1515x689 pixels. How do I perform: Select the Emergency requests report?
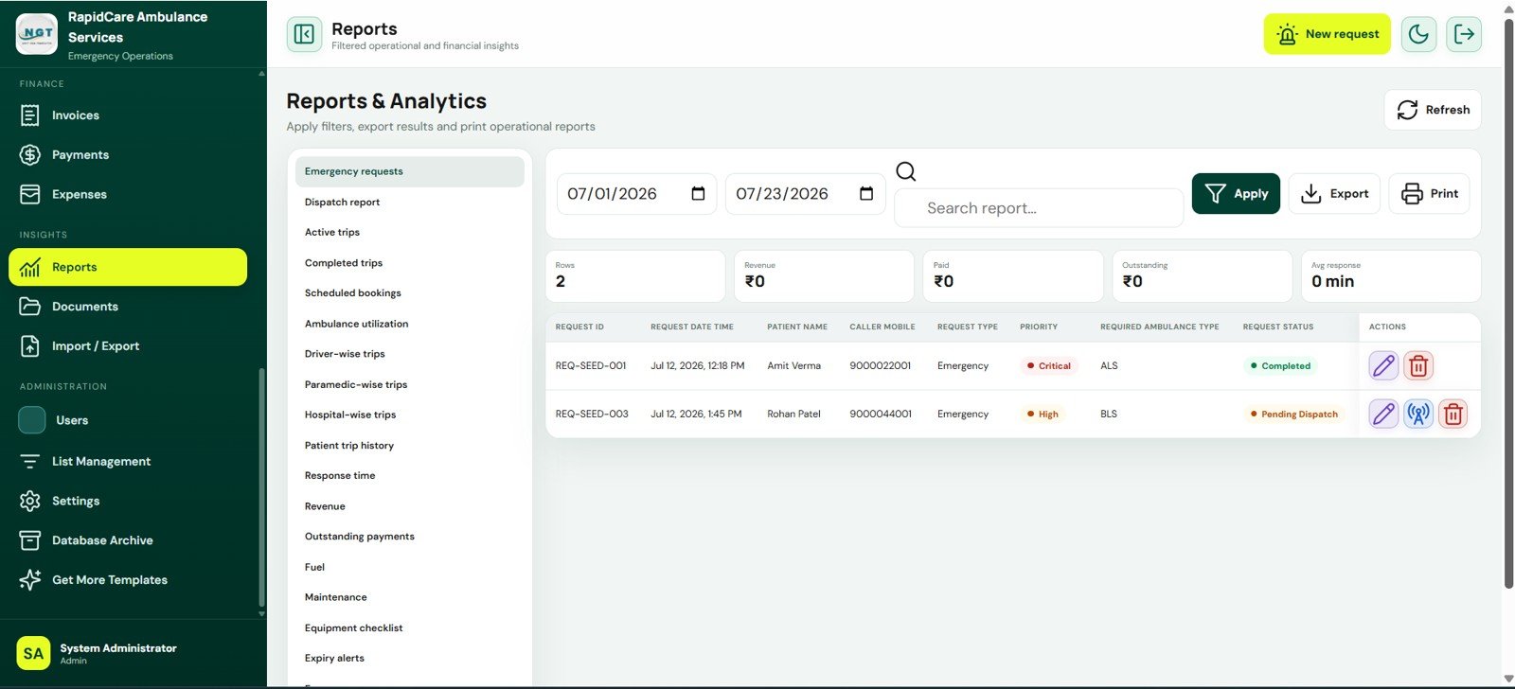coord(409,171)
